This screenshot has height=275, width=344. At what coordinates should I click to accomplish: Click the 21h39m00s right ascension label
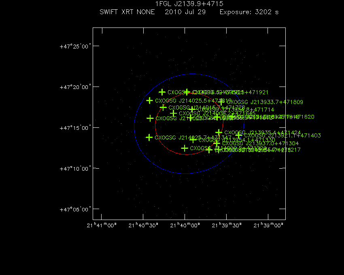268,225
